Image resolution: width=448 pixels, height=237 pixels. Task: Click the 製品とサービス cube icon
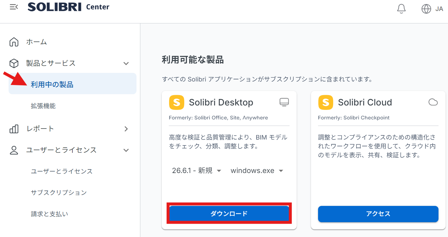14,63
